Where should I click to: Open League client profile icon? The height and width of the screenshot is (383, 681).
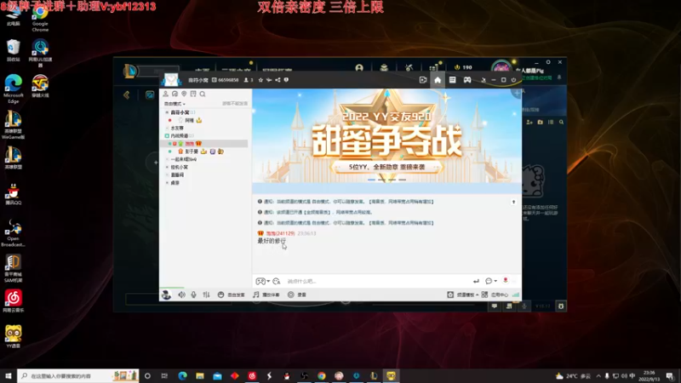pos(359,68)
